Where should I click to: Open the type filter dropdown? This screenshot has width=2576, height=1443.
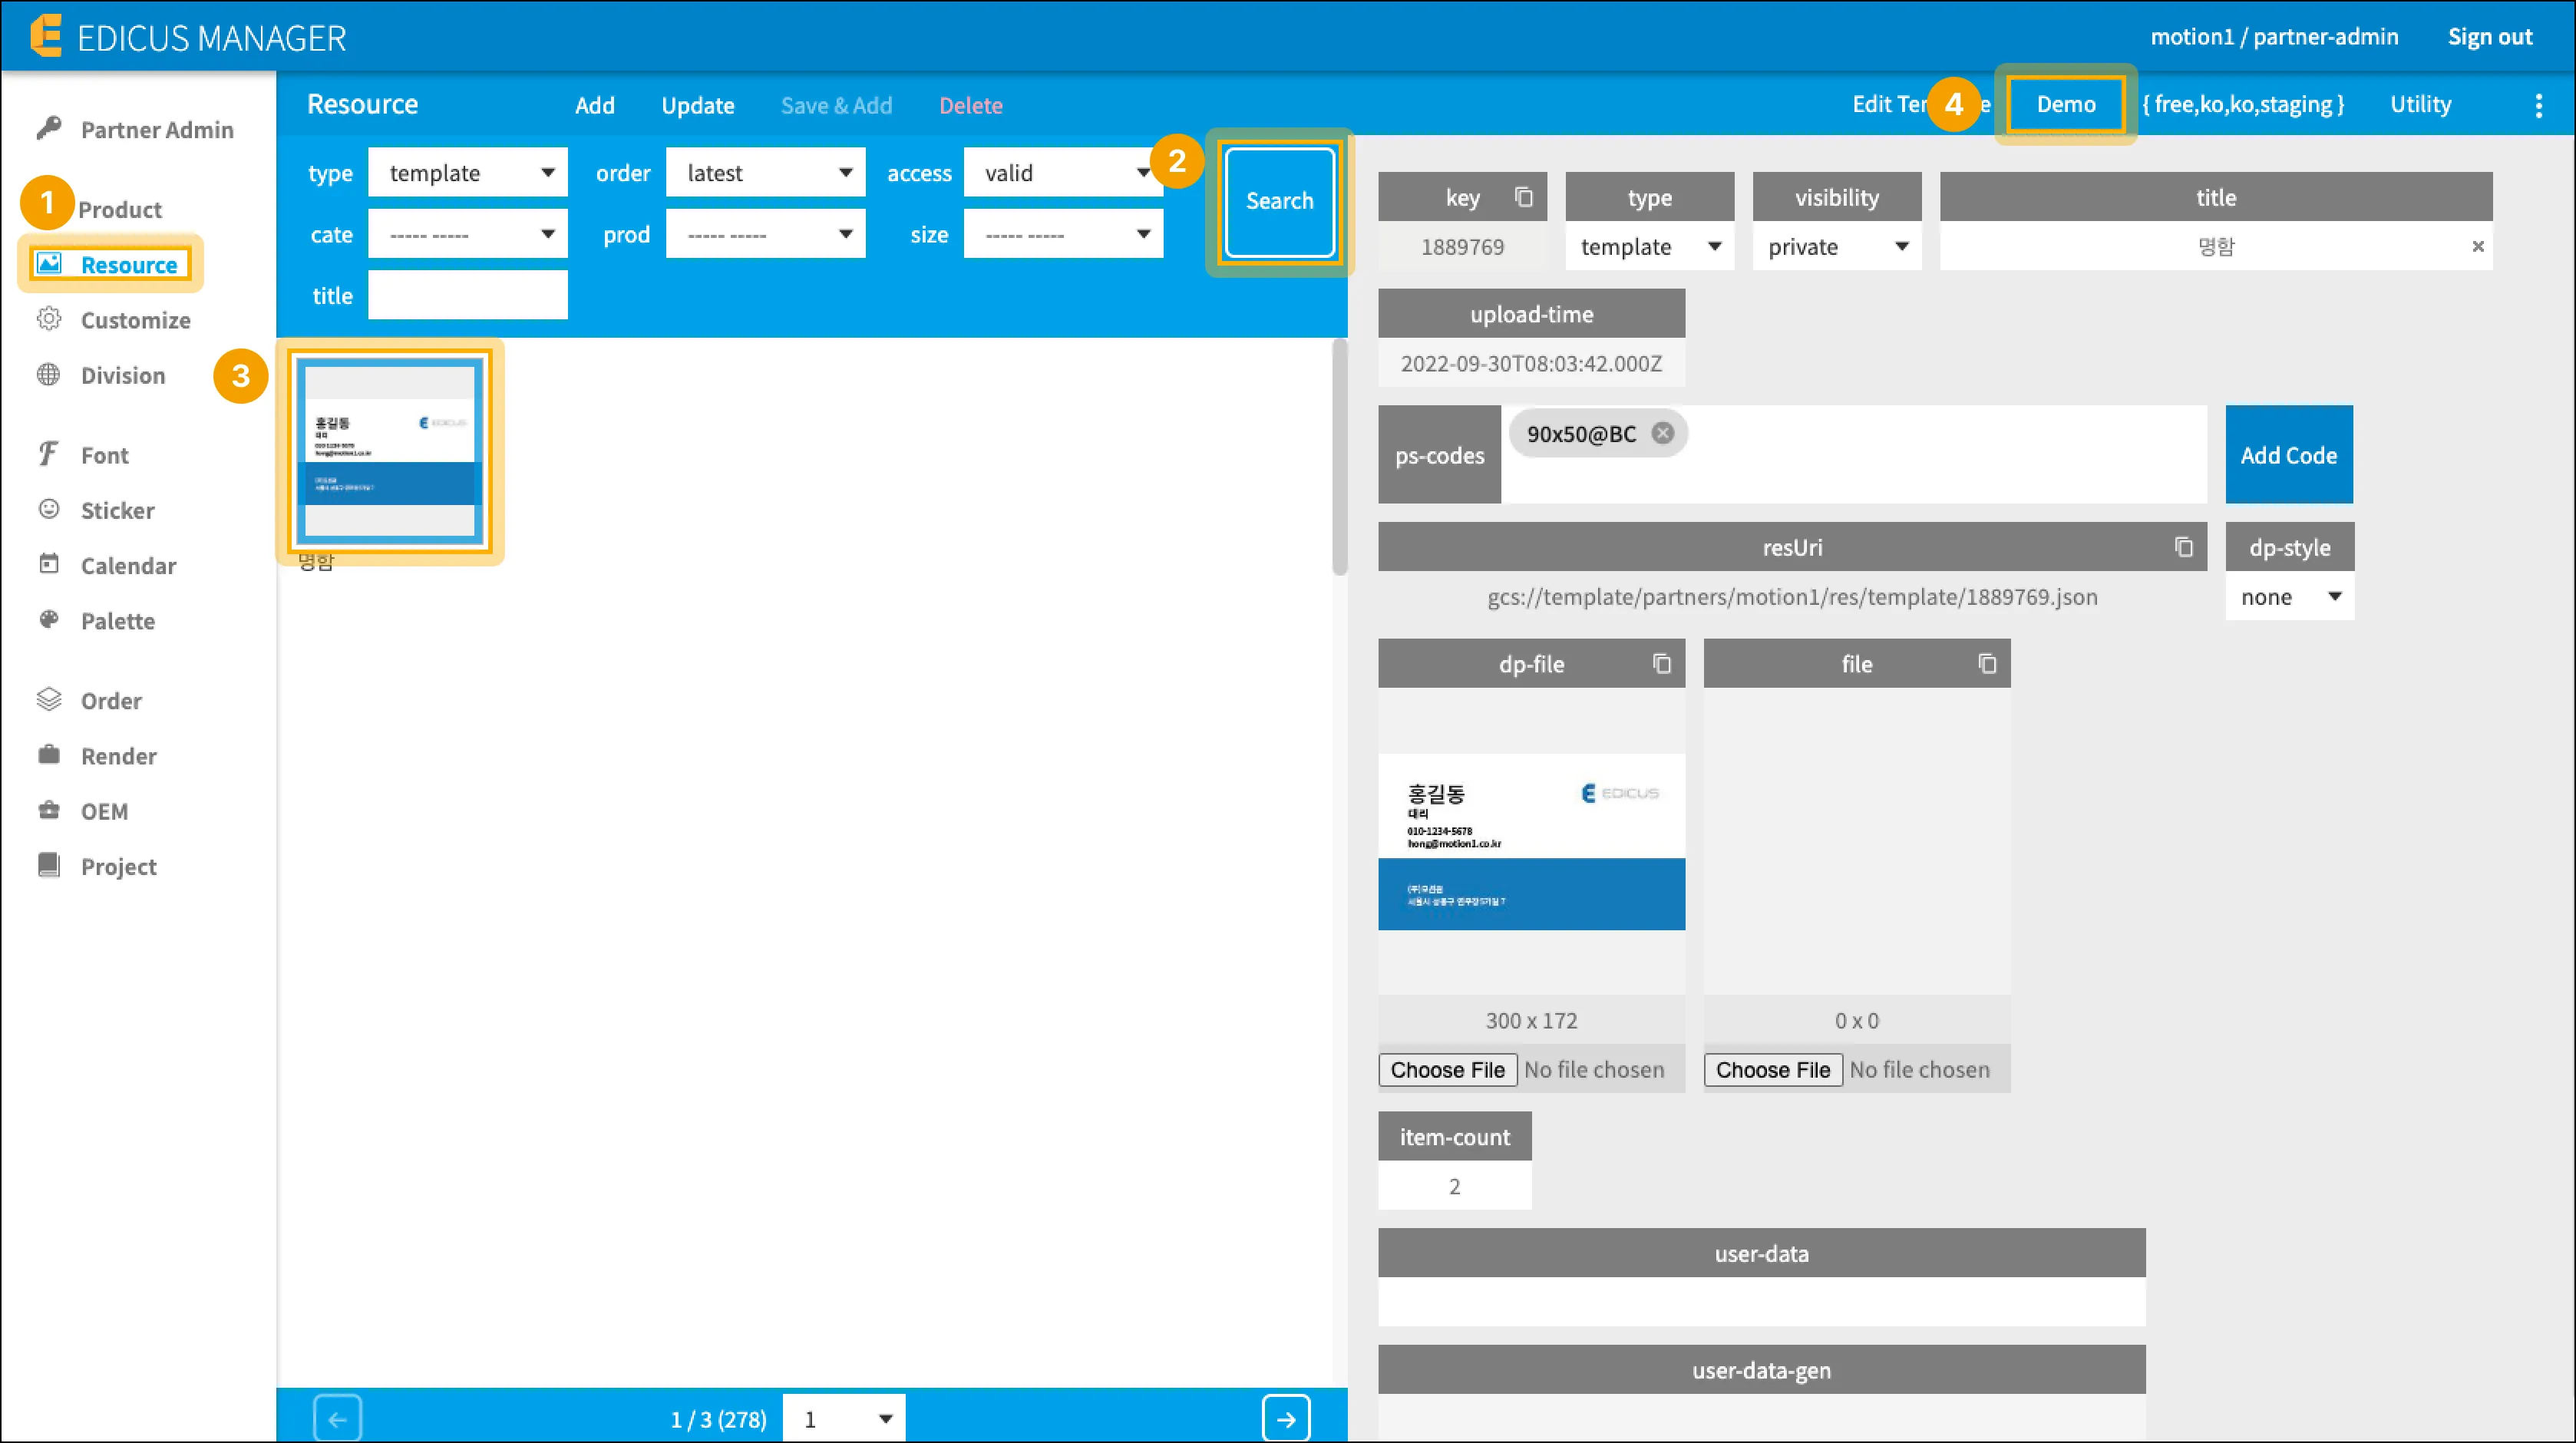(x=468, y=172)
